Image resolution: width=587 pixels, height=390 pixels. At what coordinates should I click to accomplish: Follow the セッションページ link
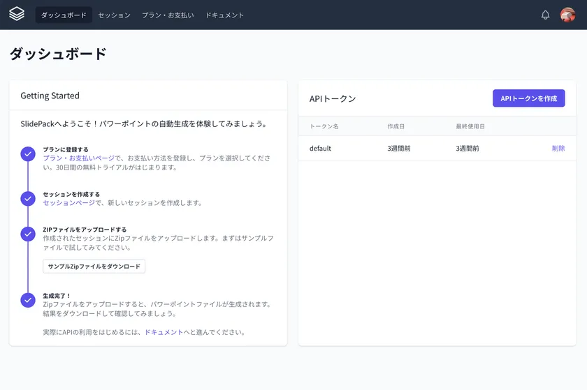[x=68, y=203]
